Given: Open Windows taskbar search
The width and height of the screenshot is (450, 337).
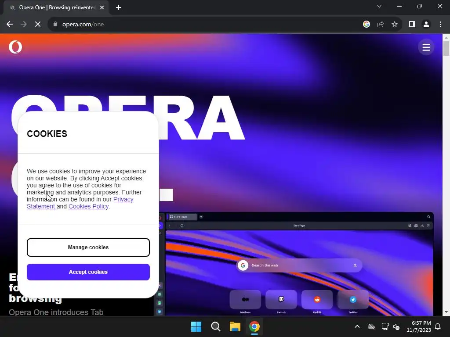Looking at the screenshot, I should pos(215,326).
